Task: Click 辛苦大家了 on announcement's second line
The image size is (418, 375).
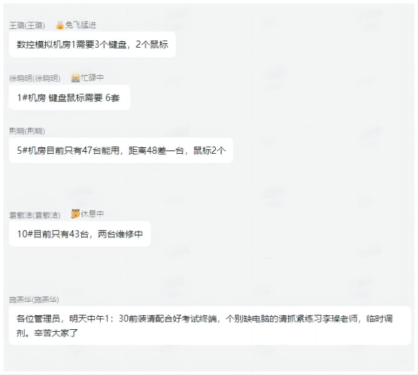Action: click(56, 333)
